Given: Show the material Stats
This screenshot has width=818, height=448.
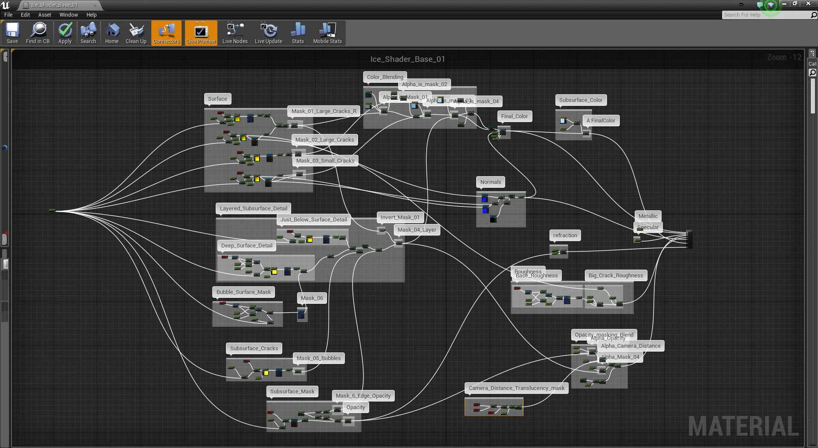Looking at the screenshot, I should point(298,33).
